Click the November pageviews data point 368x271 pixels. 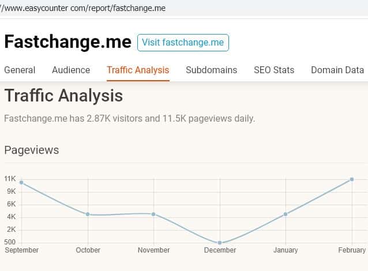tap(153, 214)
